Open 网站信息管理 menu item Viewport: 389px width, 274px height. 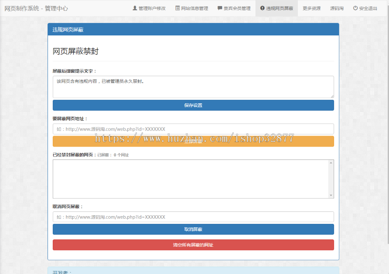[x=192, y=9]
